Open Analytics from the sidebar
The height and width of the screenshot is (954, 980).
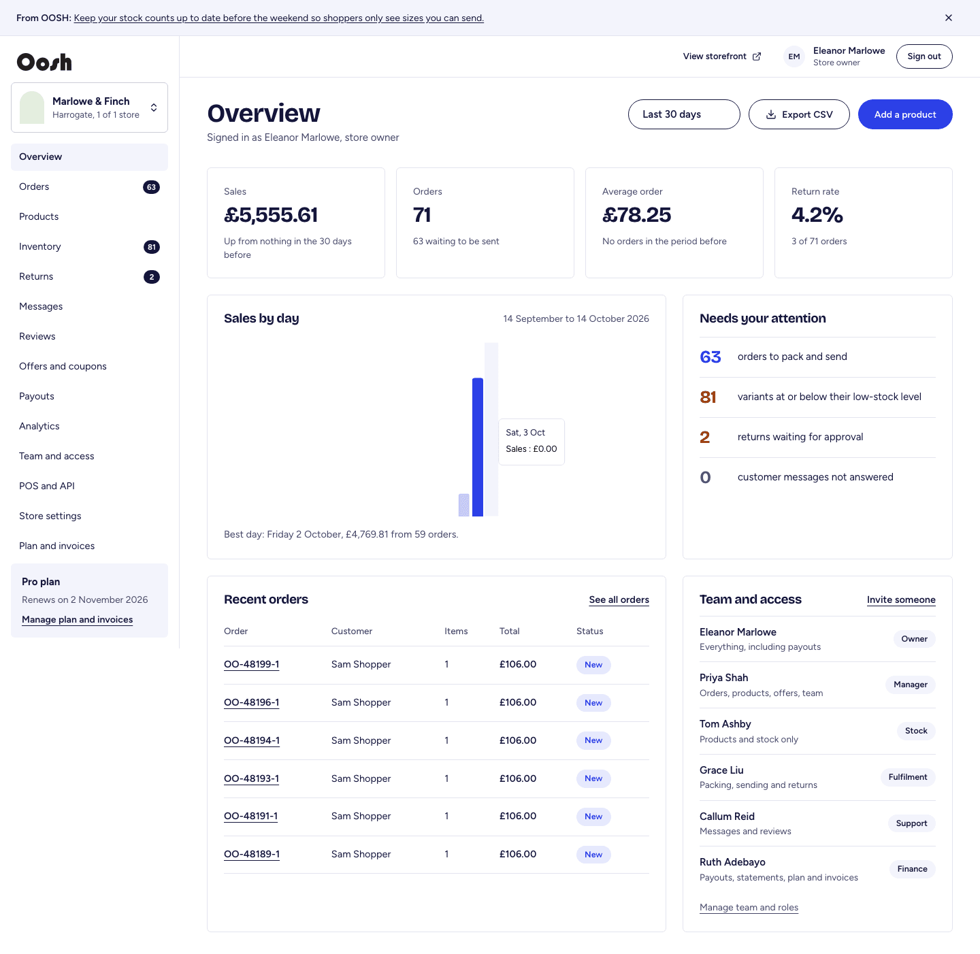[89, 426]
